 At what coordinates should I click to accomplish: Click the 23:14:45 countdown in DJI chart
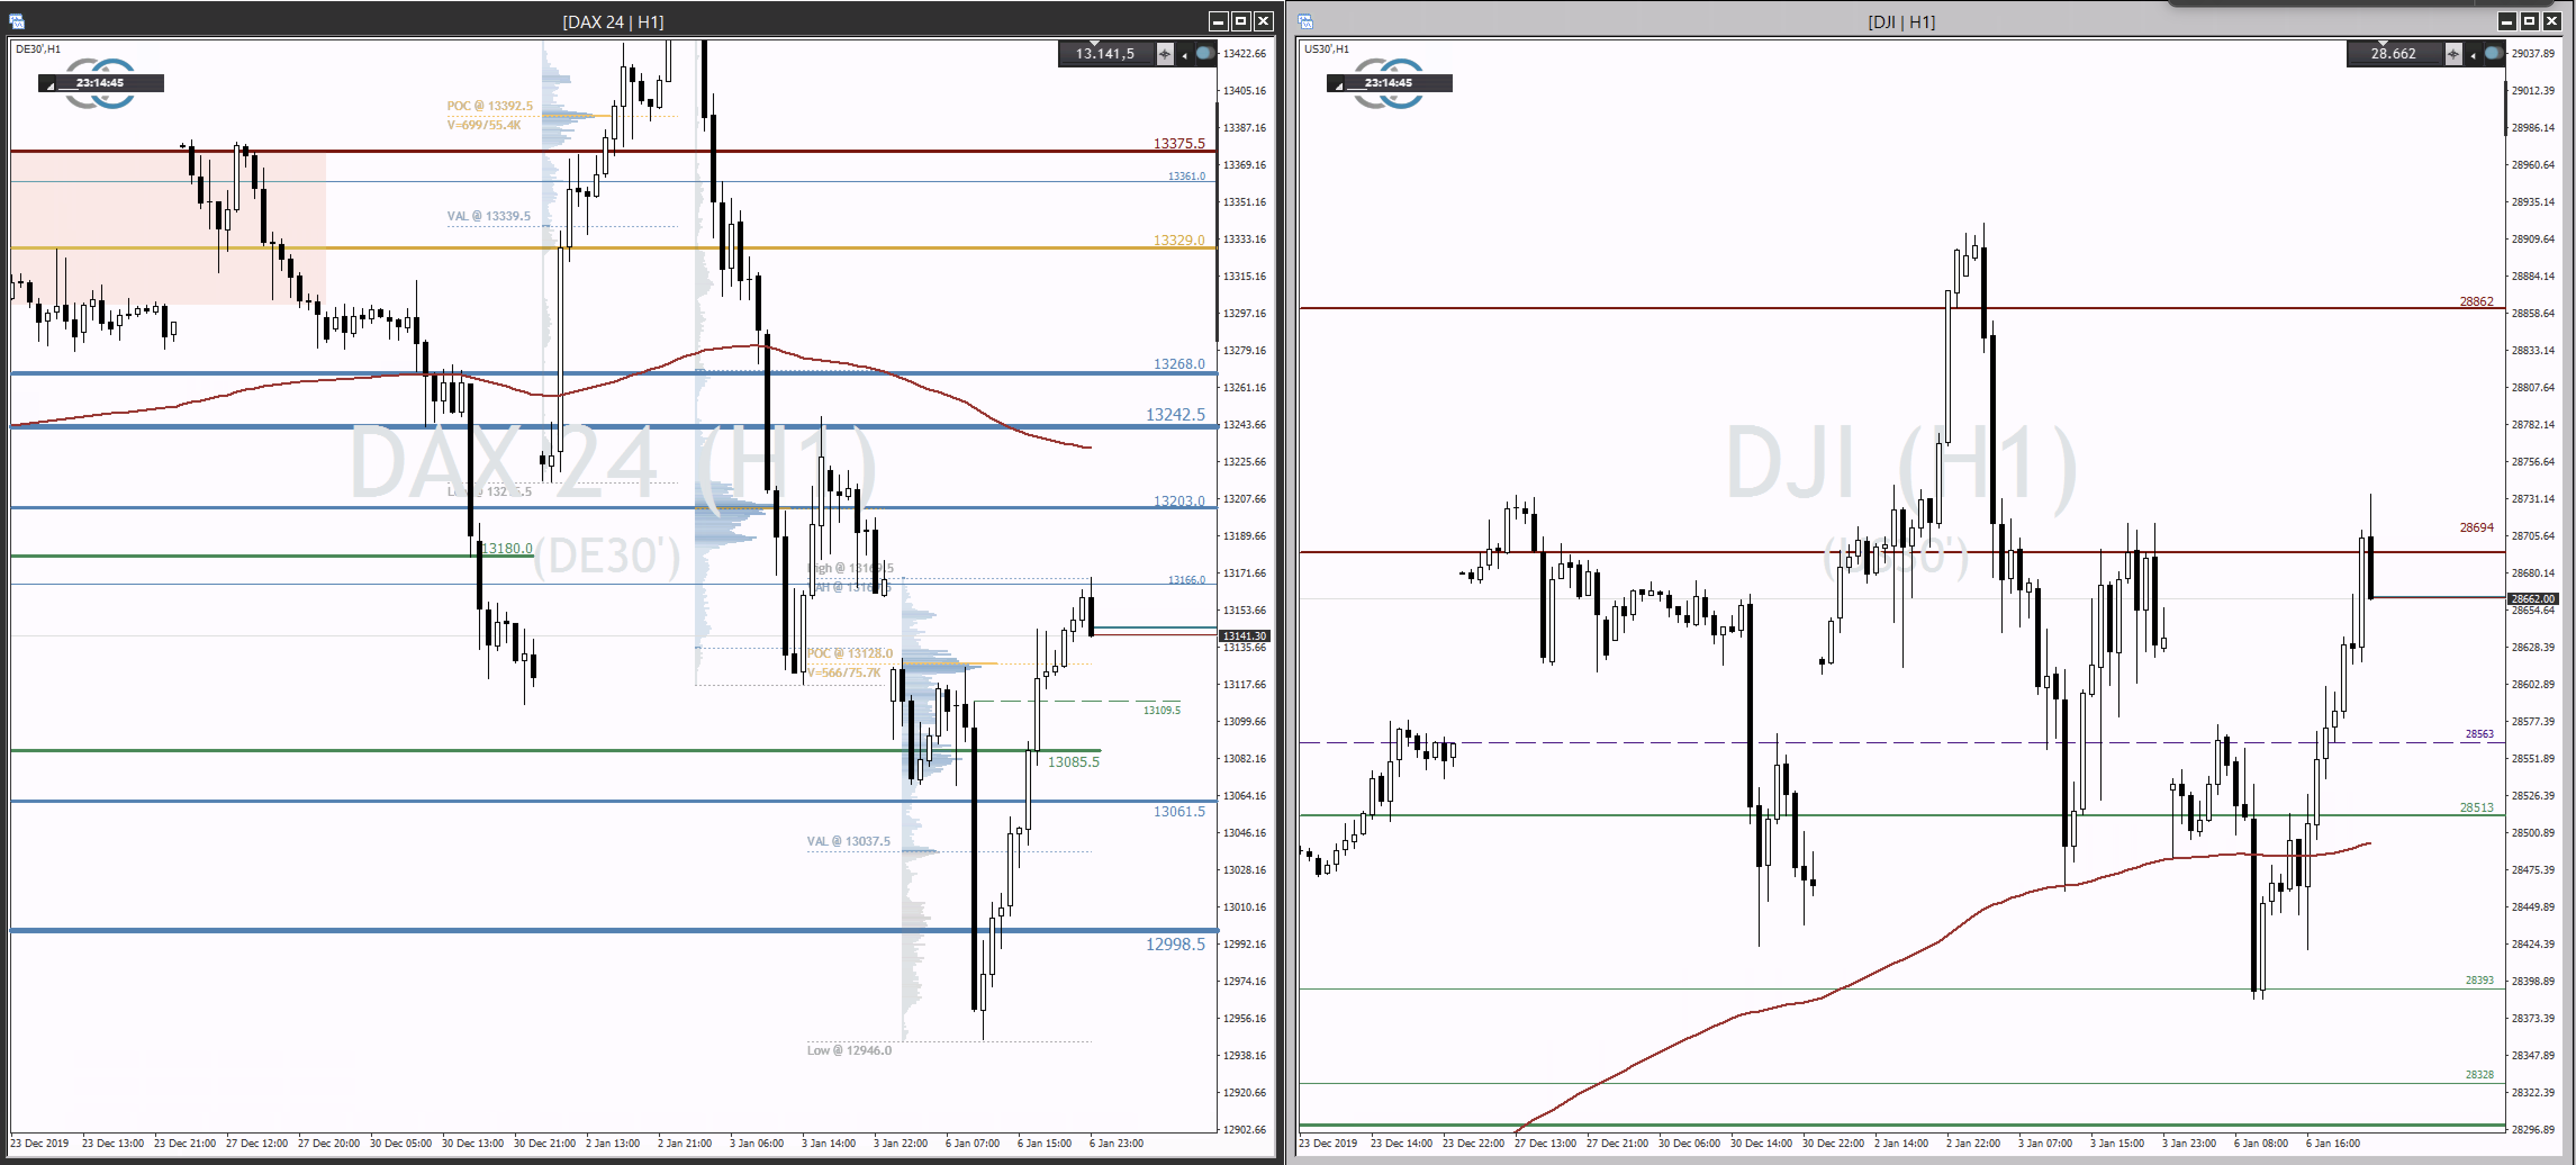click(1388, 83)
